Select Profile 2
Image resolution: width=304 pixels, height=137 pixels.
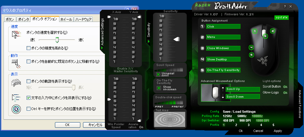click(236, 125)
